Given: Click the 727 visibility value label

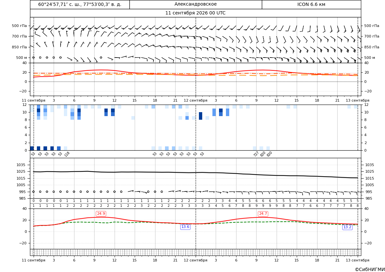Looking at the screenshot, I should 256,154.
